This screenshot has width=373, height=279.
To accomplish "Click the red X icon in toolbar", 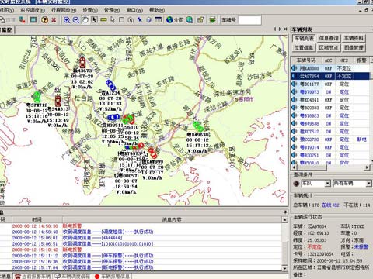I will pyautogui.click(x=54, y=20).
